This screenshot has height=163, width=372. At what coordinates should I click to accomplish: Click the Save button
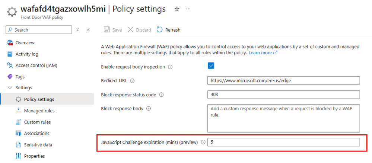(113, 30)
